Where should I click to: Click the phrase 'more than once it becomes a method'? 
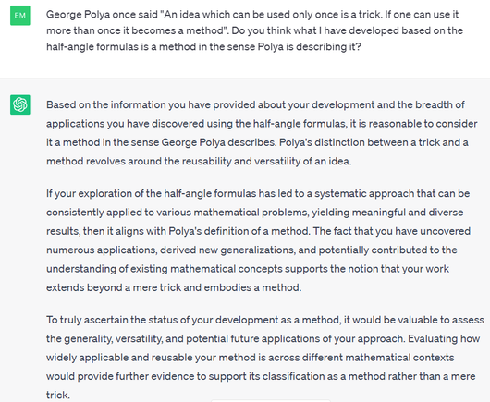coord(136,30)
